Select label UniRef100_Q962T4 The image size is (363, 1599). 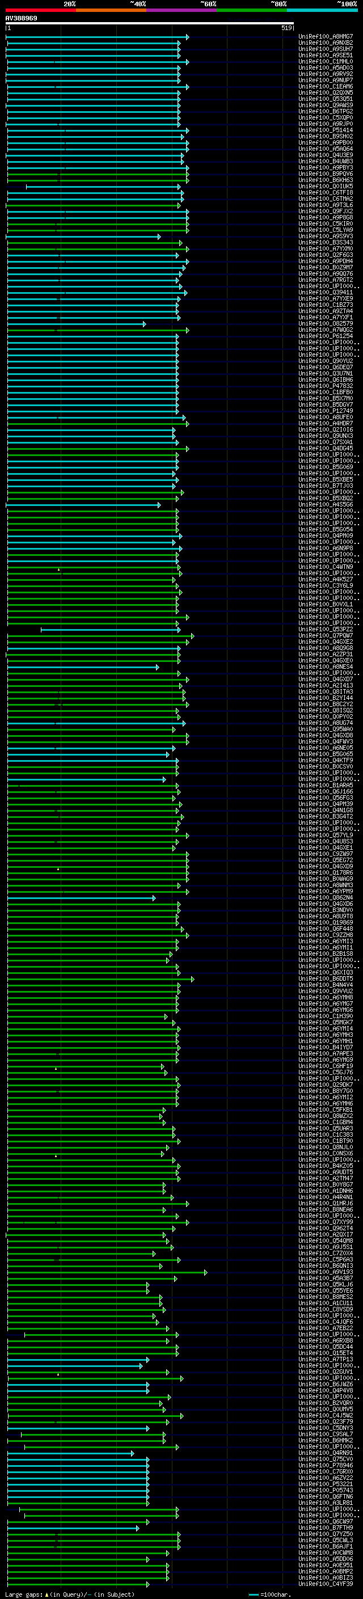pyautogui.click(x=325, y=1229)
